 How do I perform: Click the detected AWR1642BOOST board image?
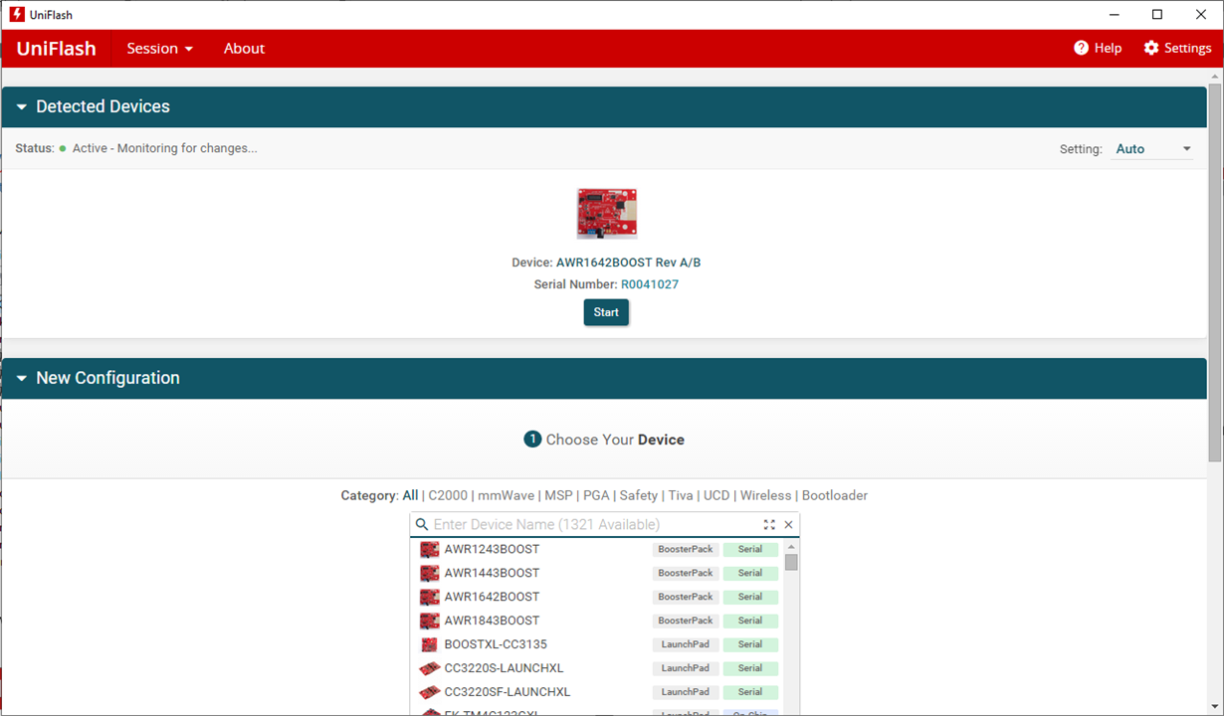pyautogui.click(x=607, y=214)
